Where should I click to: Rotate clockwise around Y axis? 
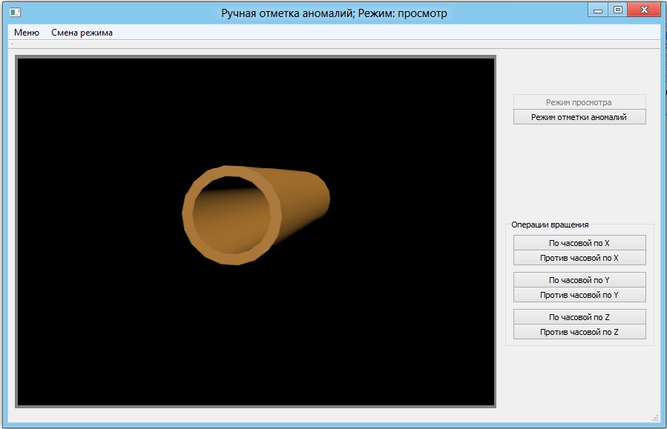(x=579, y=279)
